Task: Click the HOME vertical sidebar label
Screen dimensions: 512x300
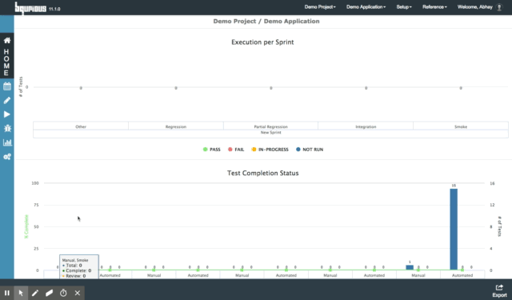Action: click(6, 62)
